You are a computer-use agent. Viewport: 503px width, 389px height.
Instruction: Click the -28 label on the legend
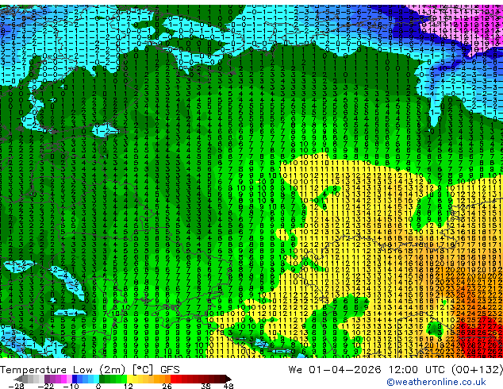pos(16,386)
